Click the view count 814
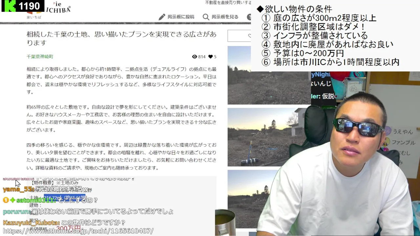The width and height of the screenshot is (420, 236). pos(202,57)
